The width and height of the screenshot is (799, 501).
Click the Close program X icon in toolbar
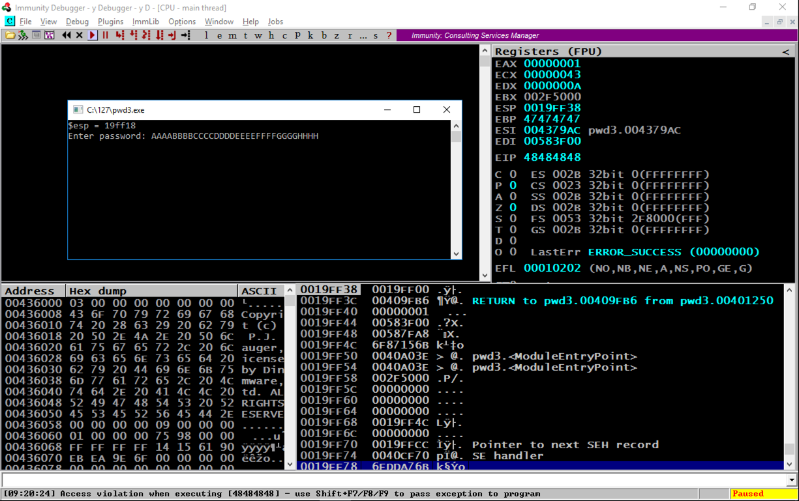79,35
